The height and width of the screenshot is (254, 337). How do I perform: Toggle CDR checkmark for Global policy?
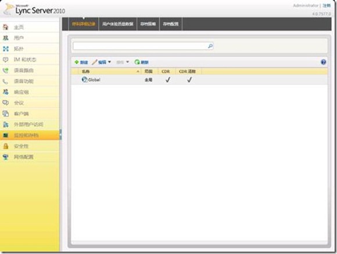tap(168, 80)
